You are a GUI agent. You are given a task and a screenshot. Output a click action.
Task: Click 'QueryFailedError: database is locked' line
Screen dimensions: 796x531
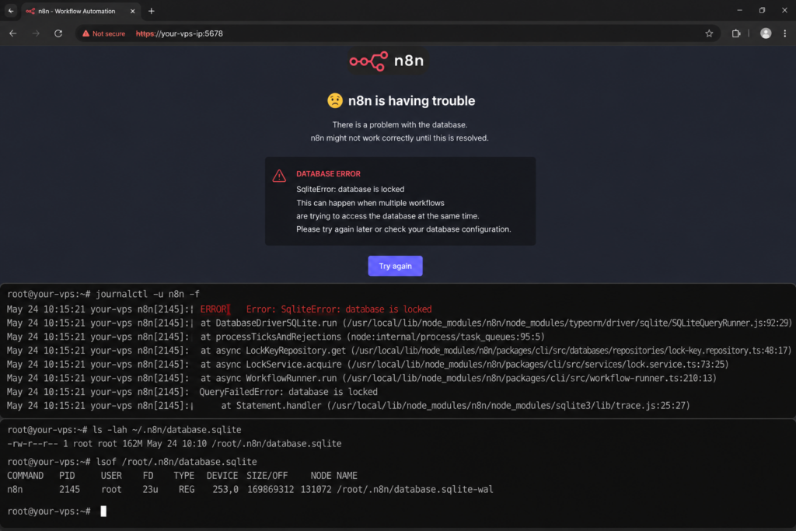[288, 391]
